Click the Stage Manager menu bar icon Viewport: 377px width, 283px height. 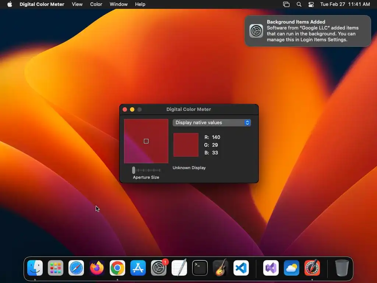[286, 4]
